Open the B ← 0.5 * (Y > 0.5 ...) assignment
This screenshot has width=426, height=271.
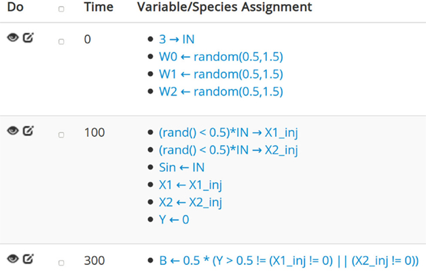coord(289,261)
